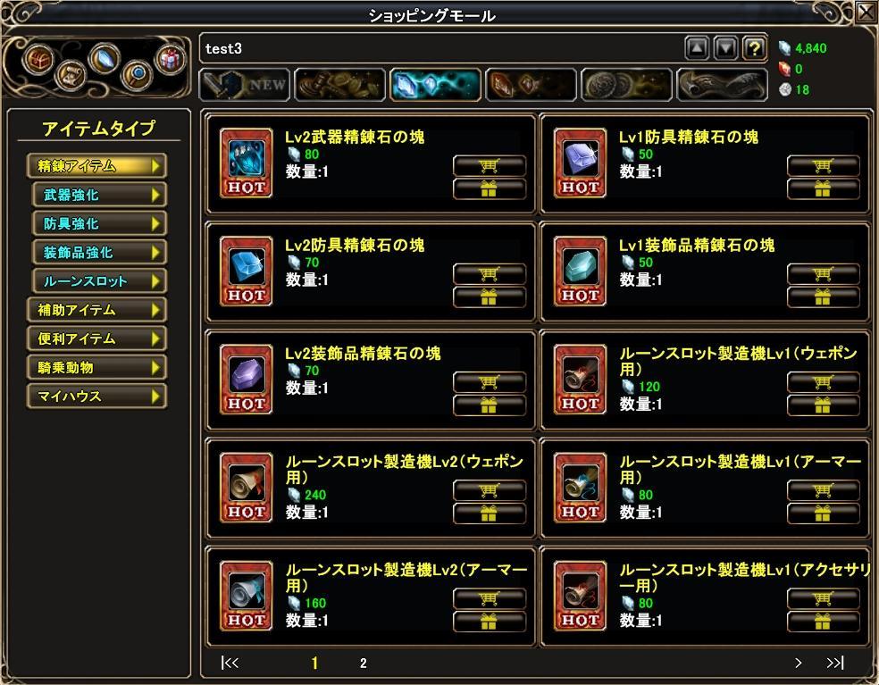The width and height of the screenshot is (879, 685).
Task: Gift the Lv1防具精錬石の塊 item
Action: click(x=823, y=189)
